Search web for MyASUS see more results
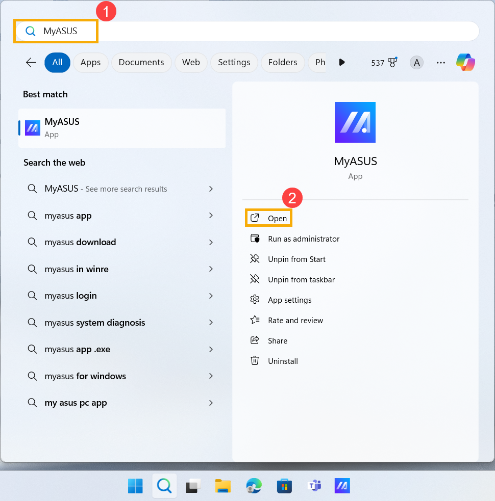The height and width of the screenshot is (501, 495). pyautogui.click(x=122, y=189)
